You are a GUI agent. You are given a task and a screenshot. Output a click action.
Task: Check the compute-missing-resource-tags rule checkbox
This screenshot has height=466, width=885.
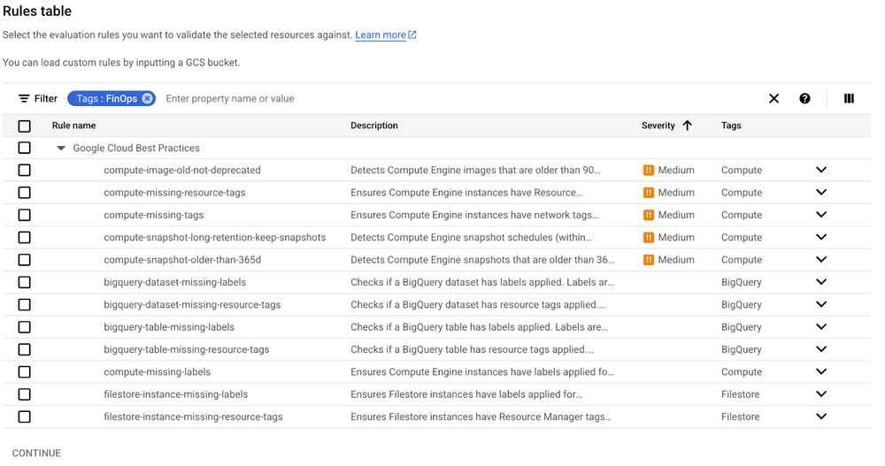coord(25,193)
